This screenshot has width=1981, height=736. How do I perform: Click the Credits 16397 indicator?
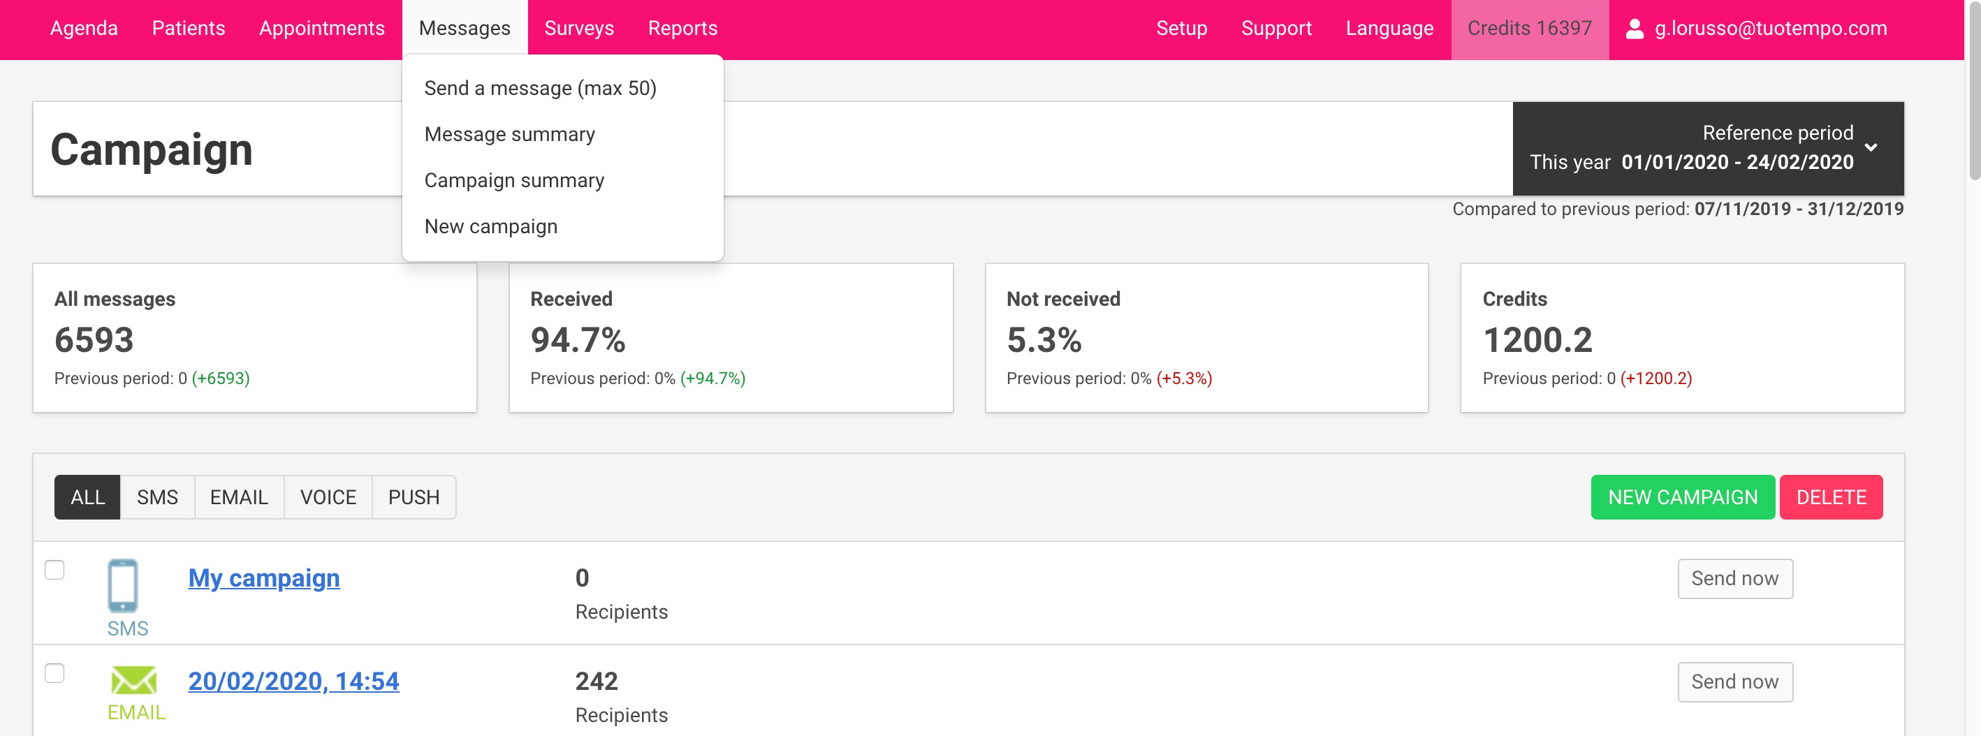tap(1529, 29)
